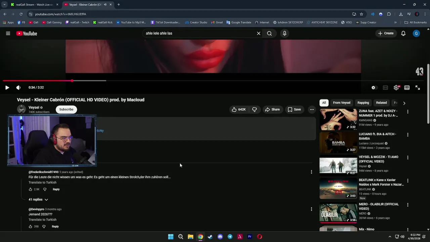Go to the YouTube home logo
This screenshot has width=430, height=242.
(x=27, y=33)
